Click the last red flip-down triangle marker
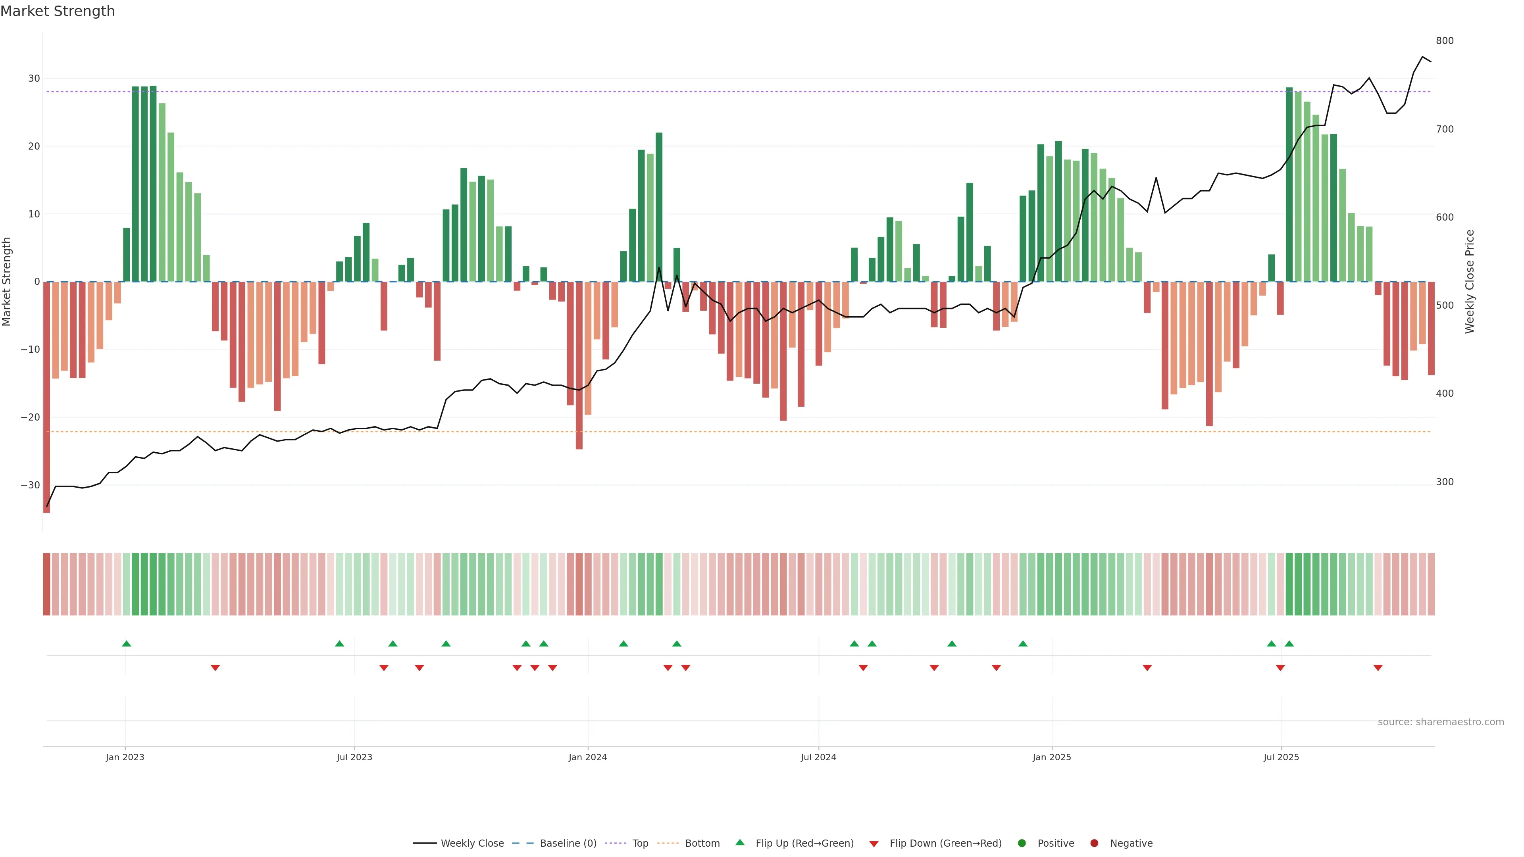This screenshot has height=857, width=1524. (1378, 668)
